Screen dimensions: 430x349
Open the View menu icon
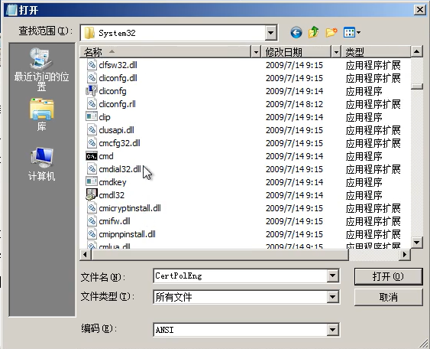click(x=352, y=33)
